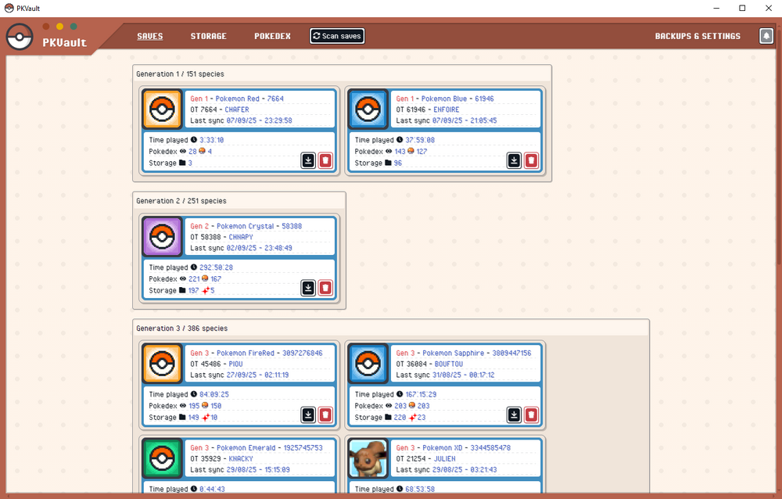This screenshot has width=782, height=499.
Task: Click the Pokemon Crystal purple Pokeball thumbnail
Action: (162, 236)
